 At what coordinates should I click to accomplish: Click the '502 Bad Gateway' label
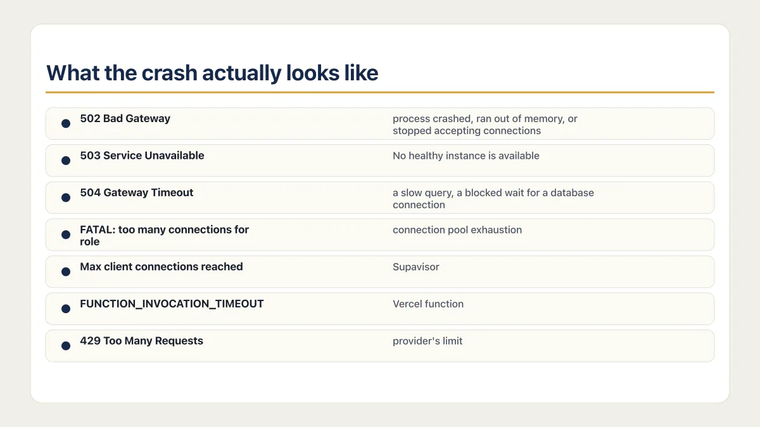[125, 118]
